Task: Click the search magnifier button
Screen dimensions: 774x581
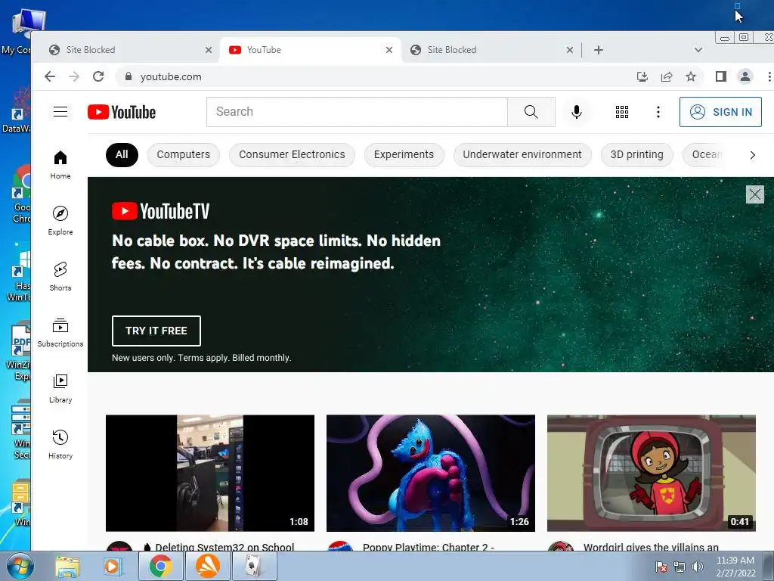Action: pyautogui.click(x=531, y=112)
